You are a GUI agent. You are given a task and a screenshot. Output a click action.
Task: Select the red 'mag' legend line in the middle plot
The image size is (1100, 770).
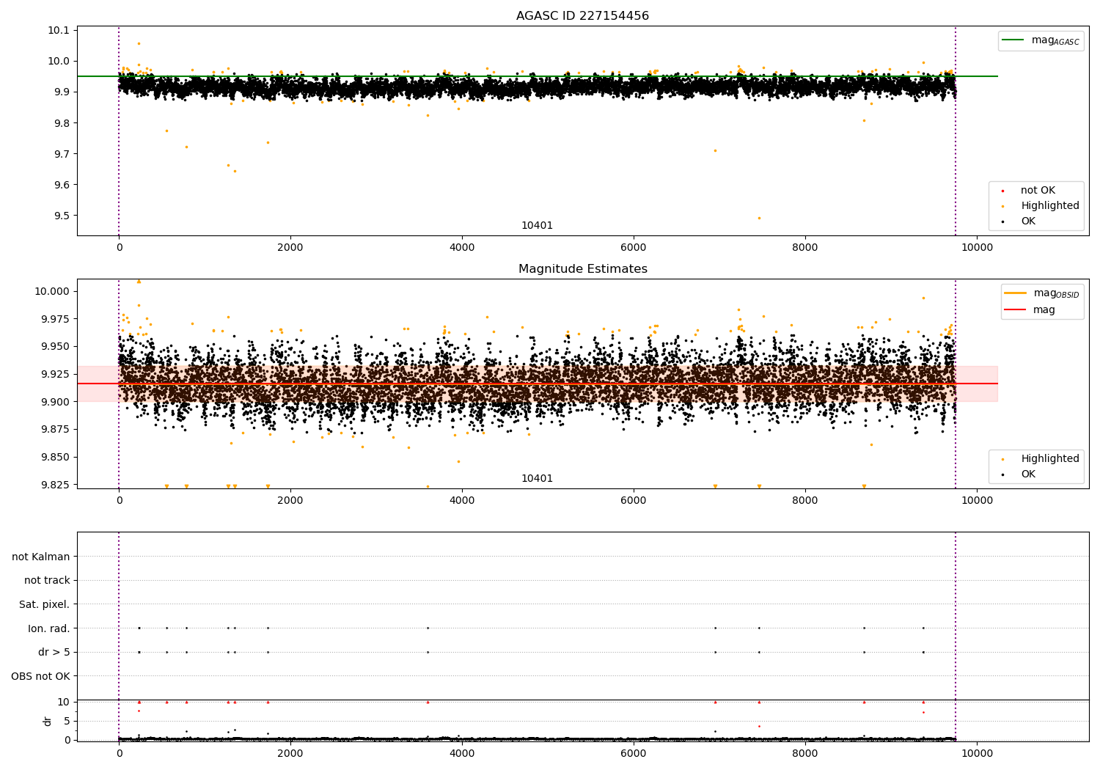click(x=1016, y=309)
